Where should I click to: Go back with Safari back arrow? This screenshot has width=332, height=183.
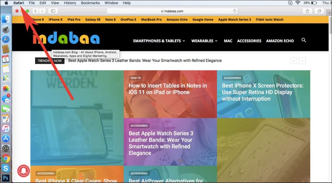(x=36, y=11)
